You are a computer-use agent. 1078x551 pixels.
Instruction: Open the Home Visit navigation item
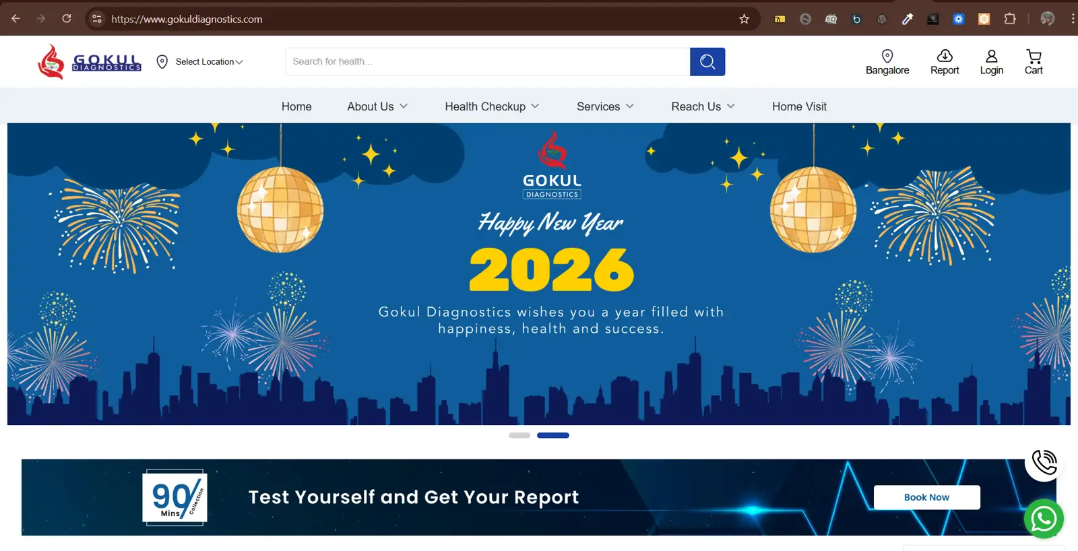[799, 106]
